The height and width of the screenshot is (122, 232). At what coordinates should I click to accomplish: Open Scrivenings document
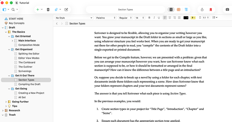(25, 71)
